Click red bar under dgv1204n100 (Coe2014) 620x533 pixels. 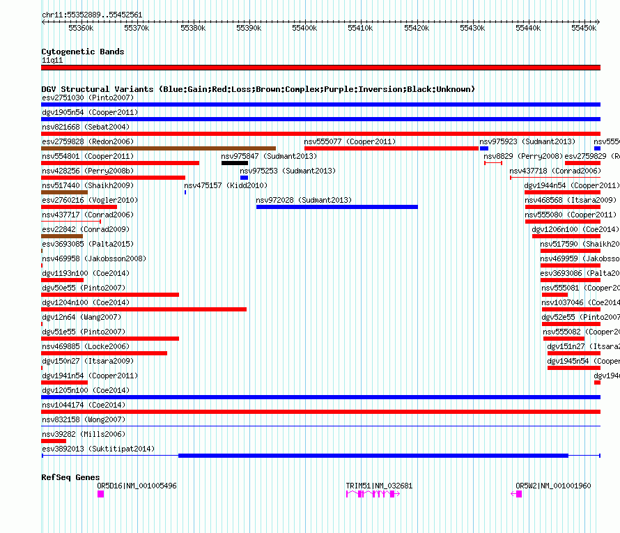click(144, 309)
